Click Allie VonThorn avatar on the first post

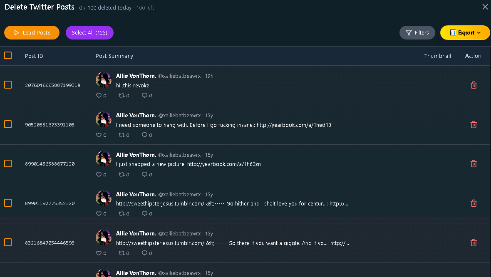(104, 80)
